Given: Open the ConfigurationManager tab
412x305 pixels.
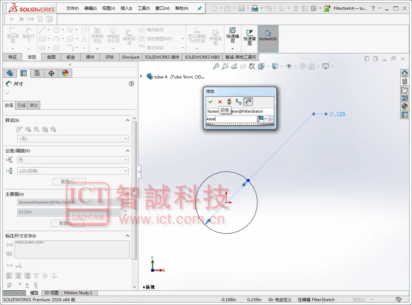Looking at the screenshot, I should coord(37,73).
